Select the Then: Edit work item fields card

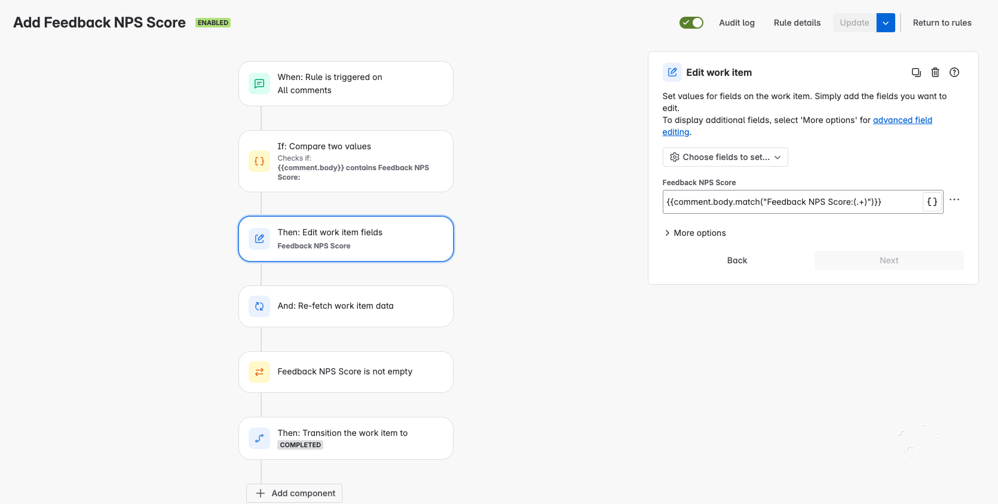point(346,239)
